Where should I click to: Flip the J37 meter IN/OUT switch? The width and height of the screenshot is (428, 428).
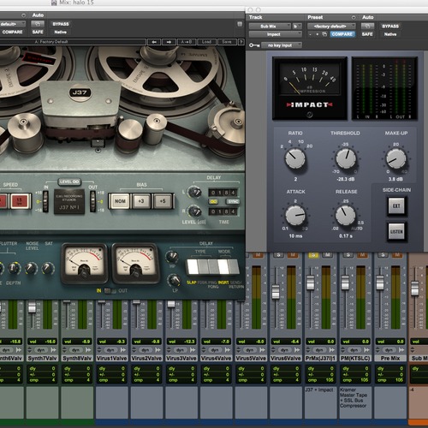[110, 291]
